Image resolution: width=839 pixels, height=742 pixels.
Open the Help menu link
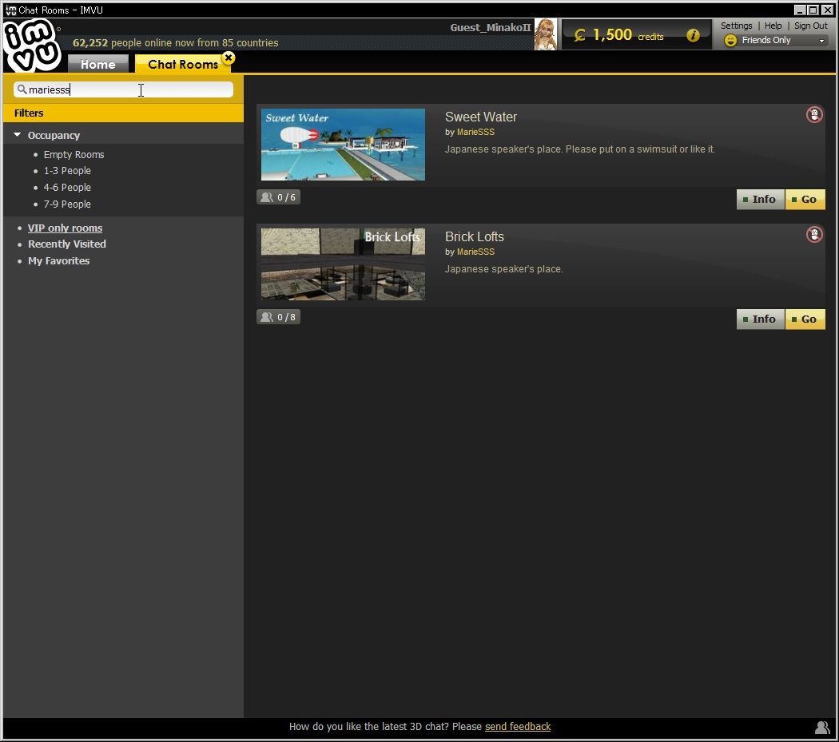(x=773, y=26)
